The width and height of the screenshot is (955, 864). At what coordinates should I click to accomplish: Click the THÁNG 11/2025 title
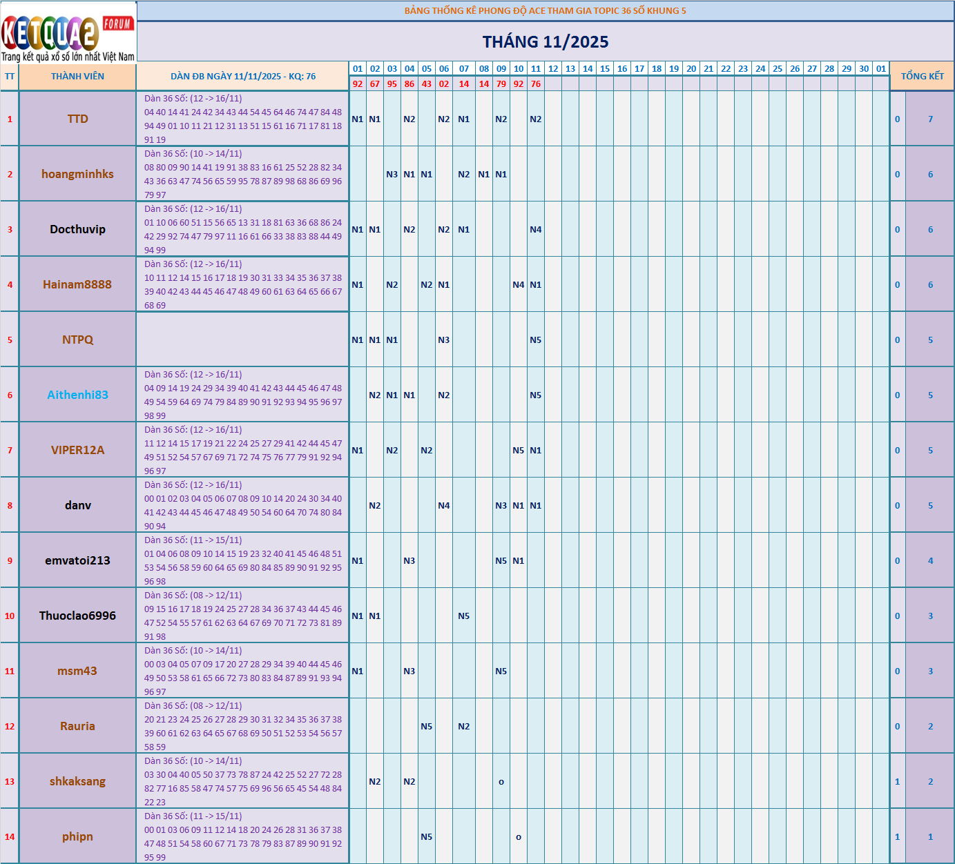pos(546,42)
